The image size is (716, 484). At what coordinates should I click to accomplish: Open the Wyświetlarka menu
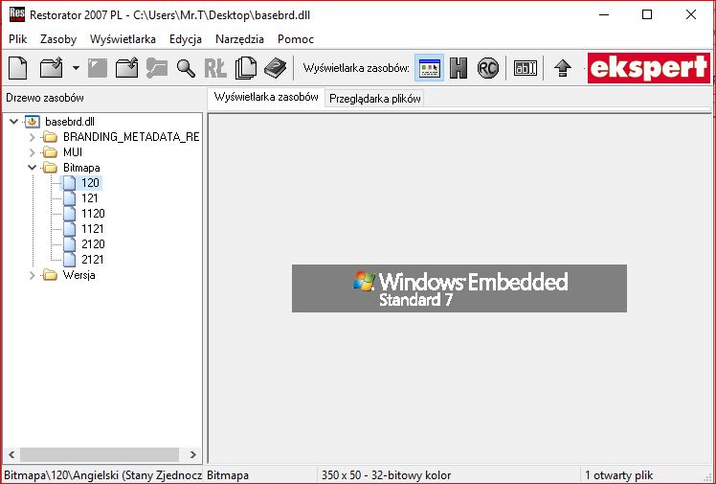coord(123,39)
